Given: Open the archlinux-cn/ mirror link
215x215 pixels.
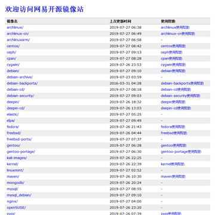Looking at the screenshot, I should click(x=18, y=33).
